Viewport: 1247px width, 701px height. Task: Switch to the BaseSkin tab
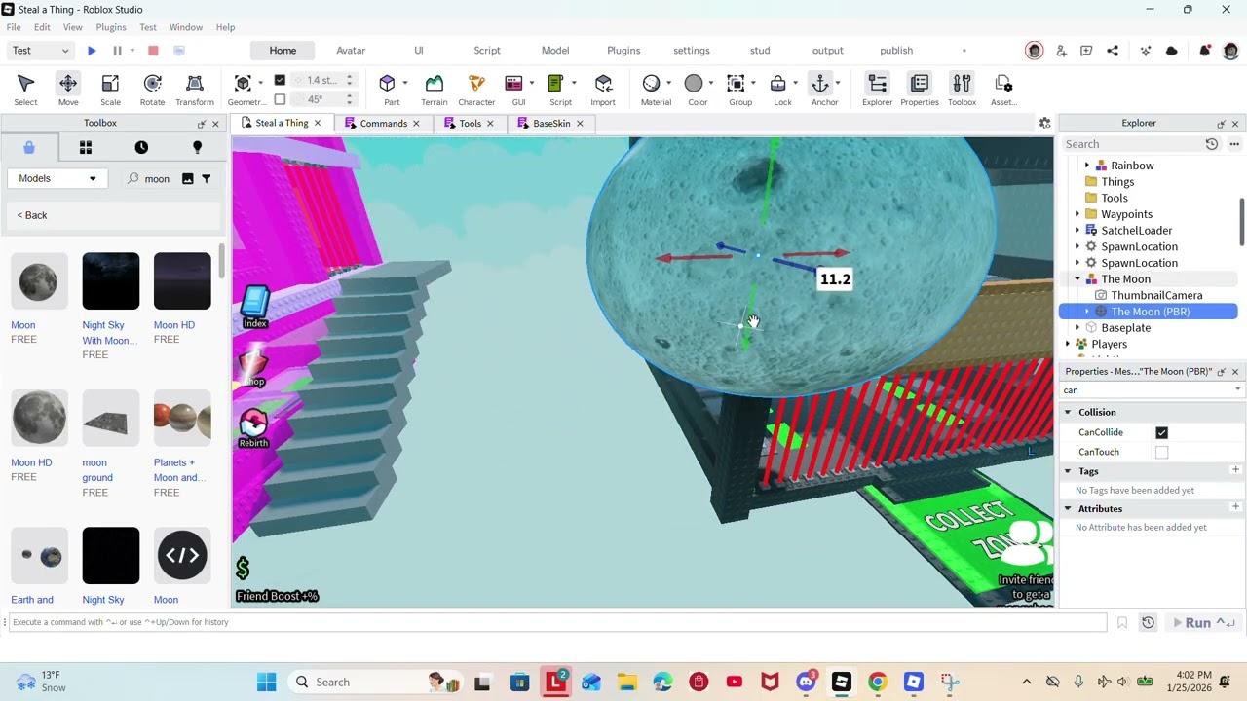click(551, 124)
